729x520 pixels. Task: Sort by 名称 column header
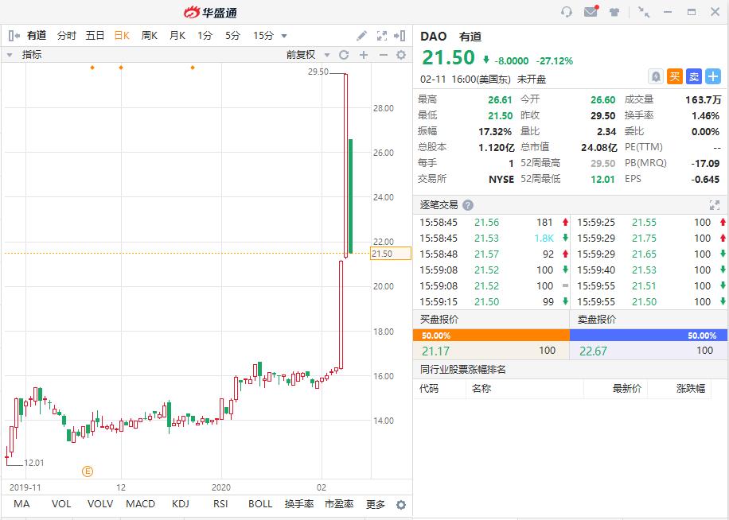pos(481,389)
